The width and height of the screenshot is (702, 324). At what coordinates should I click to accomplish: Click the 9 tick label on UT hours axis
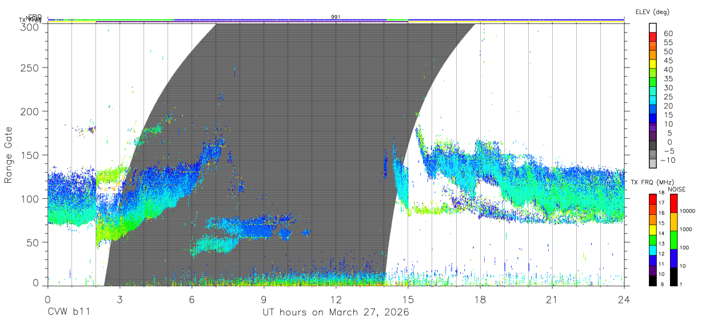tap(264, 299)
